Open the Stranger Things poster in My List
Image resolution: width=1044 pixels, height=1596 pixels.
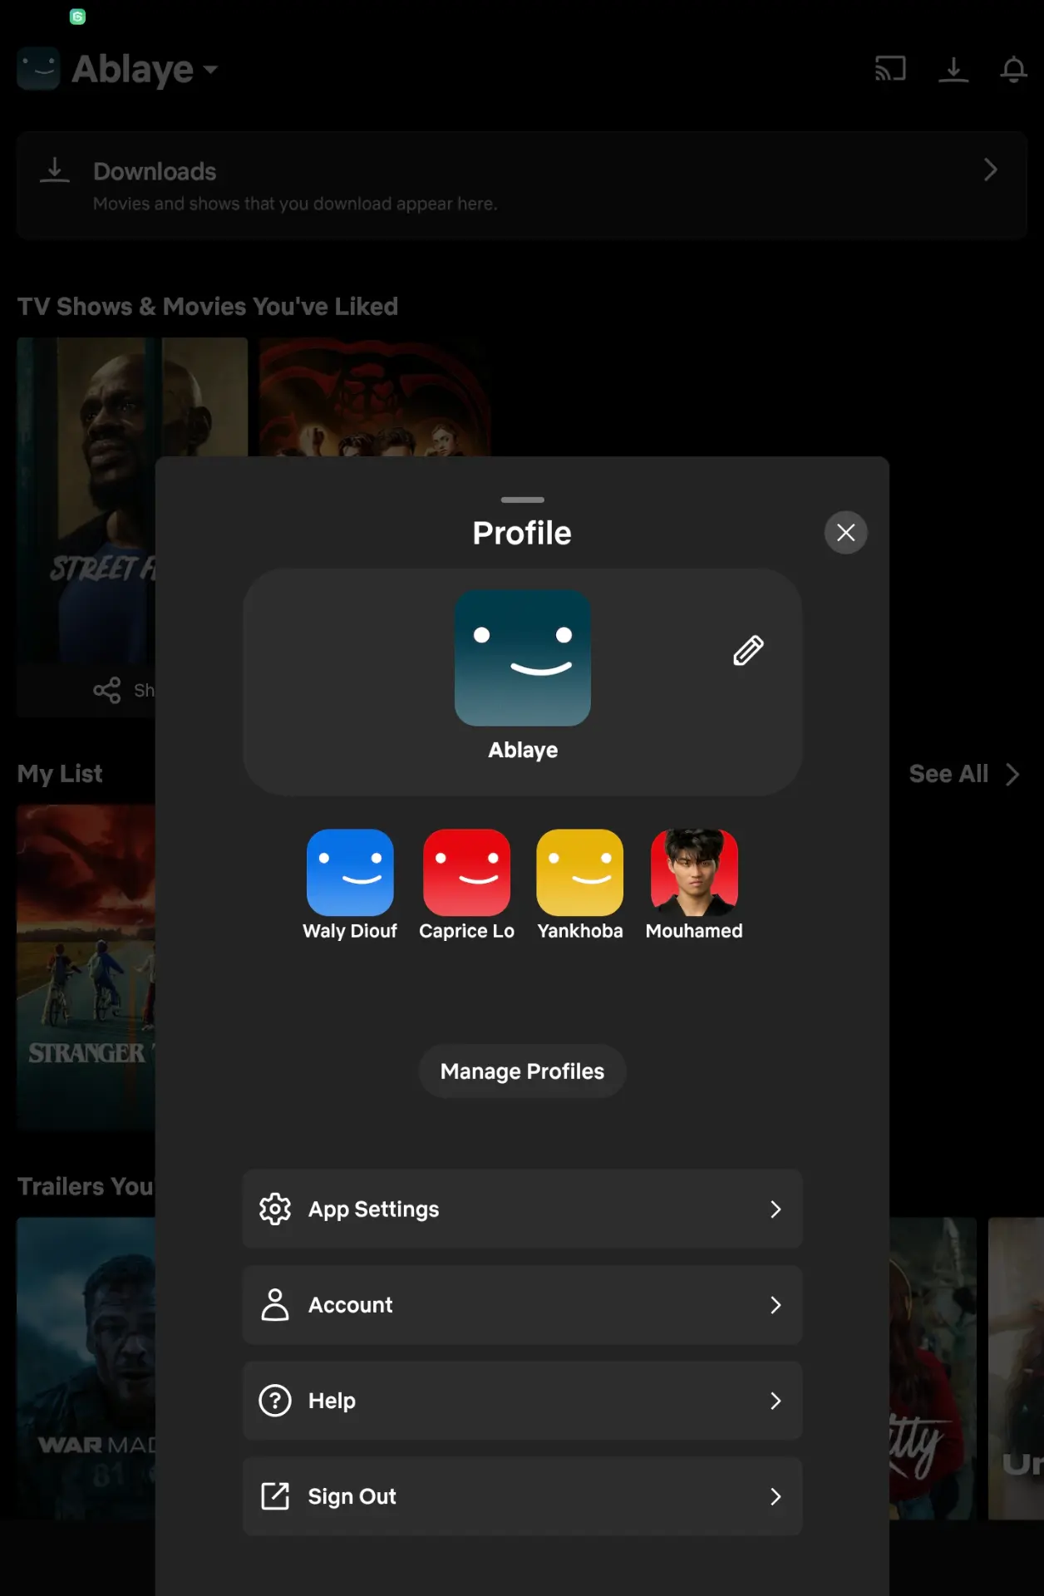click(x=86, y=967)
